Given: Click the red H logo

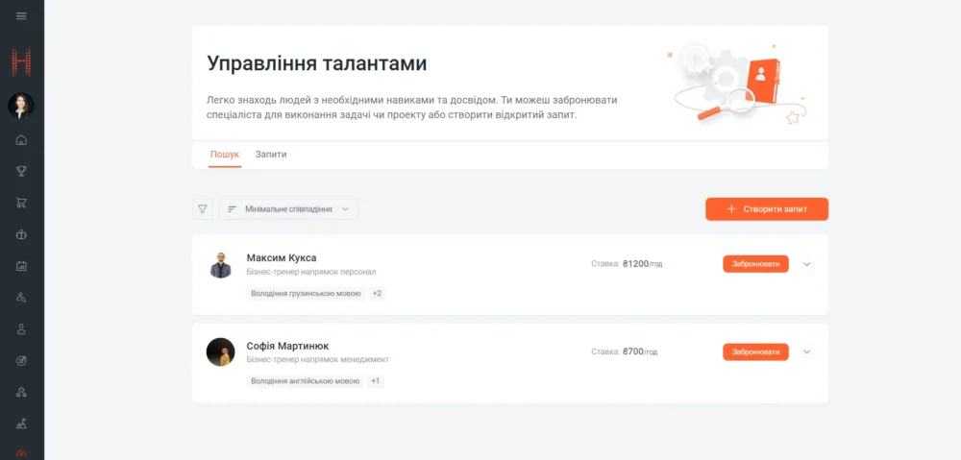Looking at the screenshot, I should [21, 63].
